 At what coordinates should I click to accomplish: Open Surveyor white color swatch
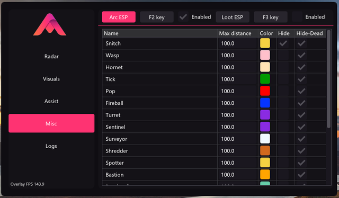tap(265, 139)
